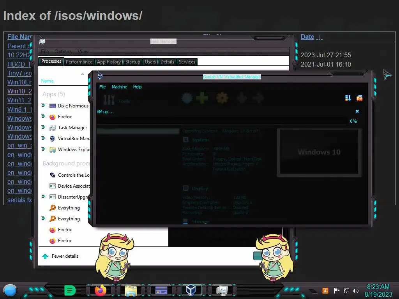Collapse Task Manager with Fewer details
This screenshot has height=299, width=399.
[x=60, y=256]
